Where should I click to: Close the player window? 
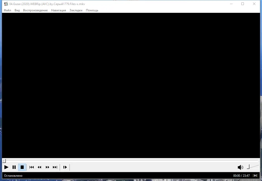(254, 4)
